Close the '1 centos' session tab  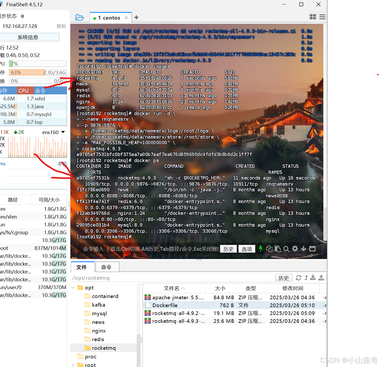(x=126, y=18)
